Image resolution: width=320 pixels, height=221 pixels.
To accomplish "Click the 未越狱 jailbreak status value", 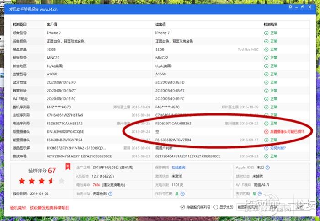I will pyautogui.click(x=257, y=176).
